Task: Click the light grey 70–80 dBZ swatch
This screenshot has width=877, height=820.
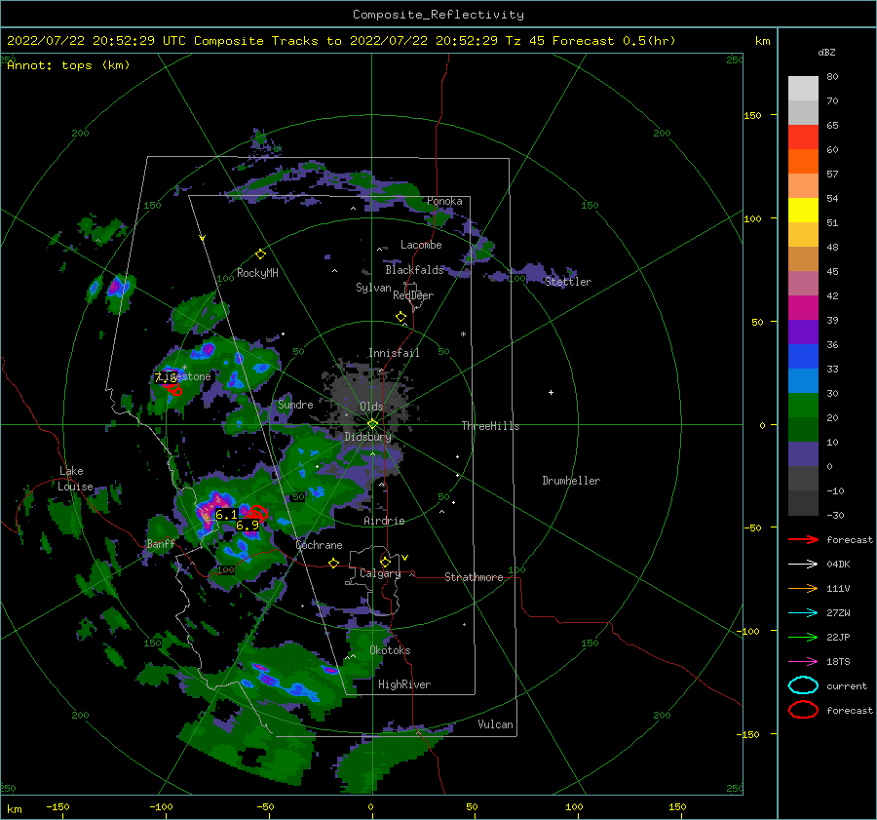Action: (803, 89)
